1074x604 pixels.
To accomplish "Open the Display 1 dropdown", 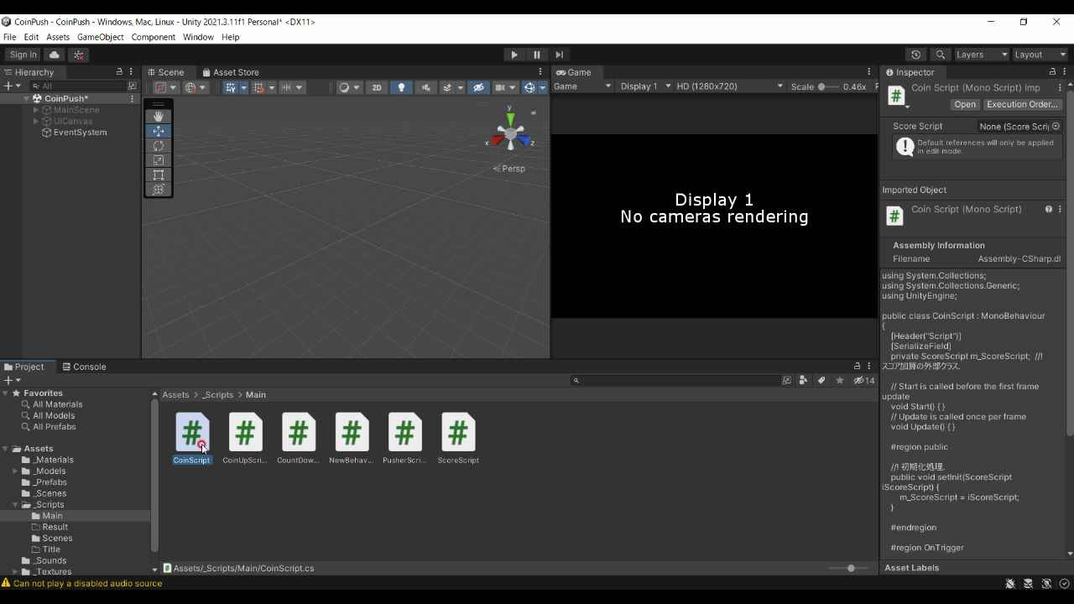I will (645, 86).
